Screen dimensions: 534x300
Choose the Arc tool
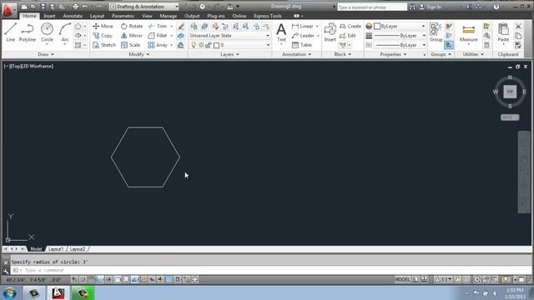click(65, 32)
